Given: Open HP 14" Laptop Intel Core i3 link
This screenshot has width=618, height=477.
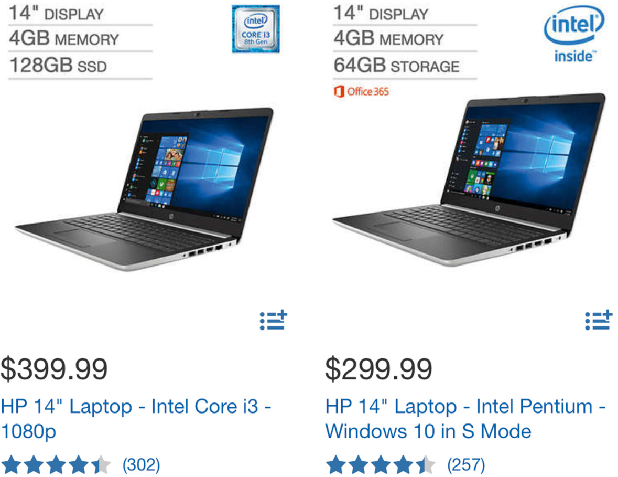Looking at the screenshot, I should tap(136, 419).
